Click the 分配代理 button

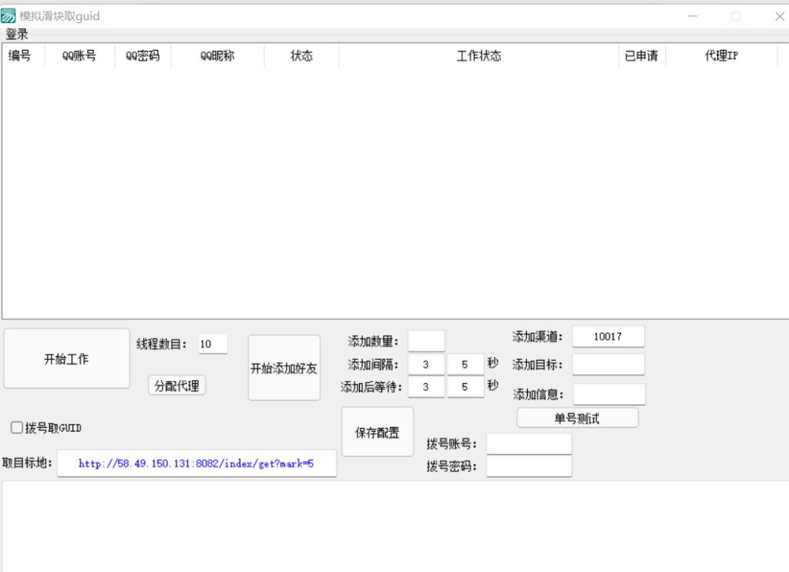pyautogui.click(x=177, y=386)
